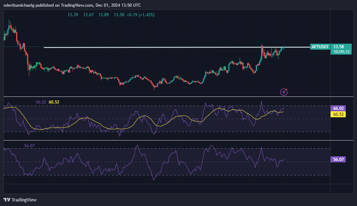This screenshot has height=206, width=357.
Task: Click the 66.02 legend value in the RSI pane
Action: click(41, 102)
